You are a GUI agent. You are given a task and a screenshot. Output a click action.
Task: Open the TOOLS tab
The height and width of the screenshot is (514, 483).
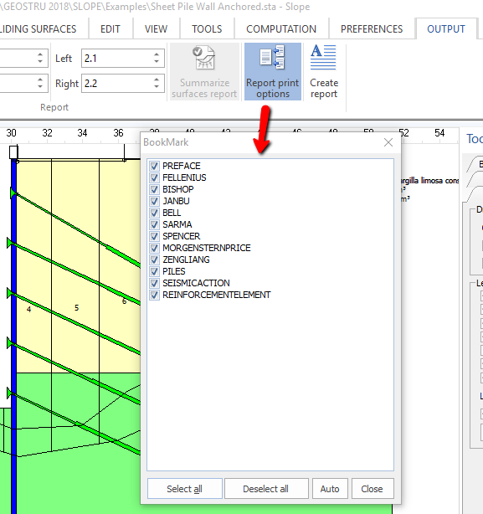pos(207,28)
